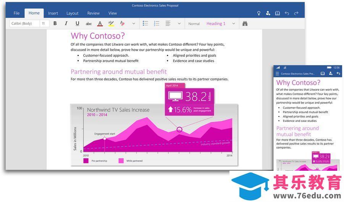
Task: Tap the signal bars in phone status bar
Action: pos(278,67)
